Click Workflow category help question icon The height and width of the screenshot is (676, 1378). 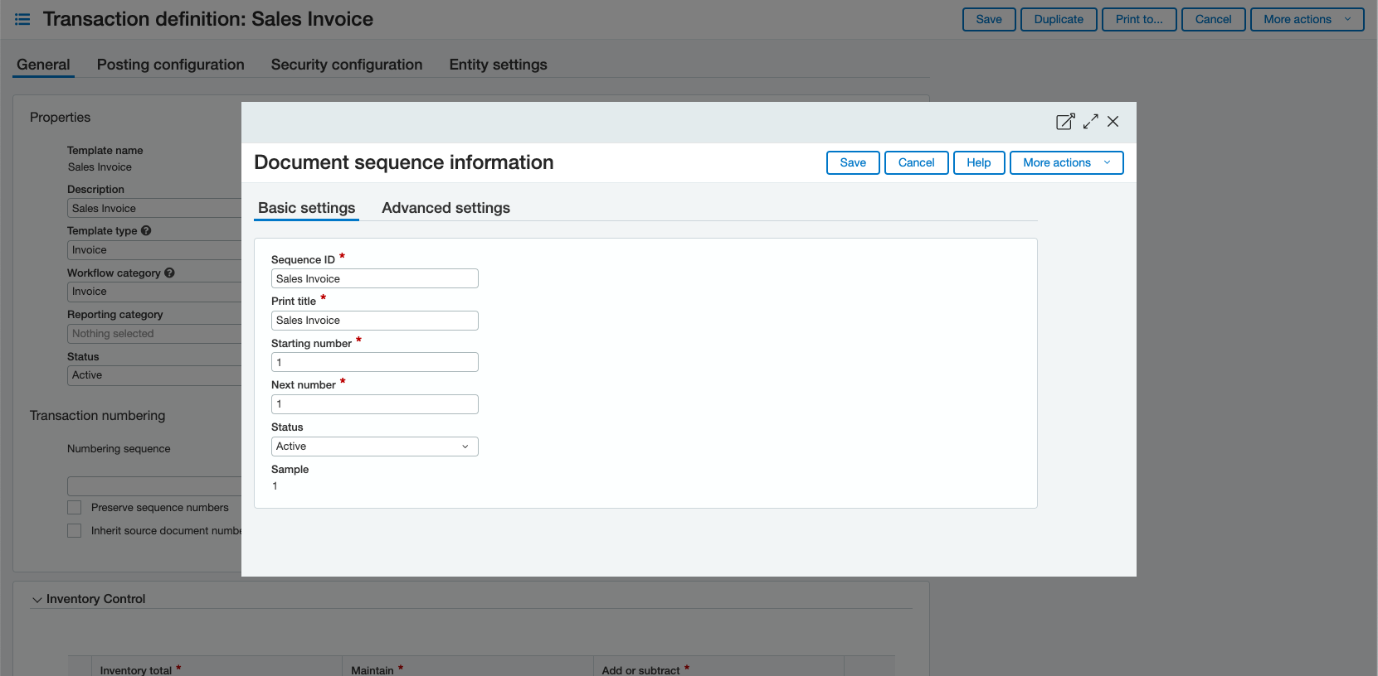[x=169, y=273]
